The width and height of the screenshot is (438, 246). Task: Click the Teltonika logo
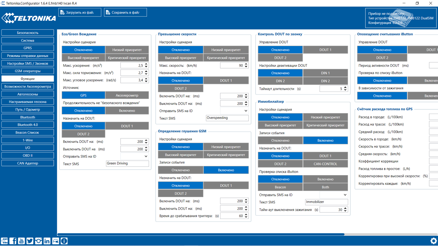tap(29, 18)
